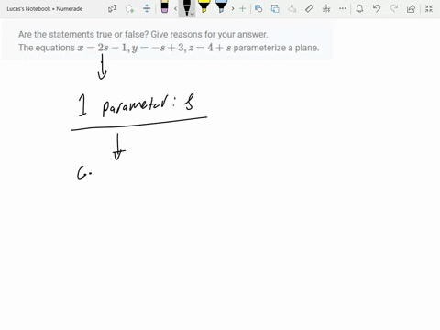440x330 pixels.
Task: Open the ruler tool
Action: pos(309,8)
